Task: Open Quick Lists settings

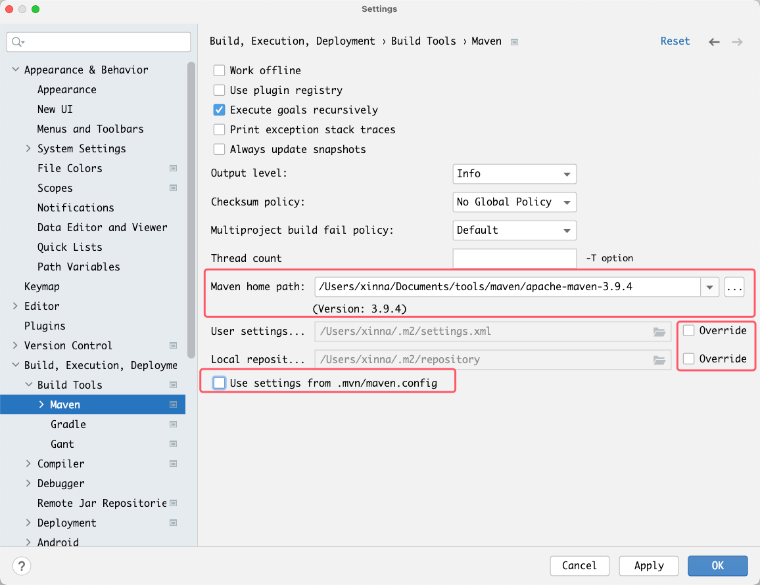Action: (70, 248)
